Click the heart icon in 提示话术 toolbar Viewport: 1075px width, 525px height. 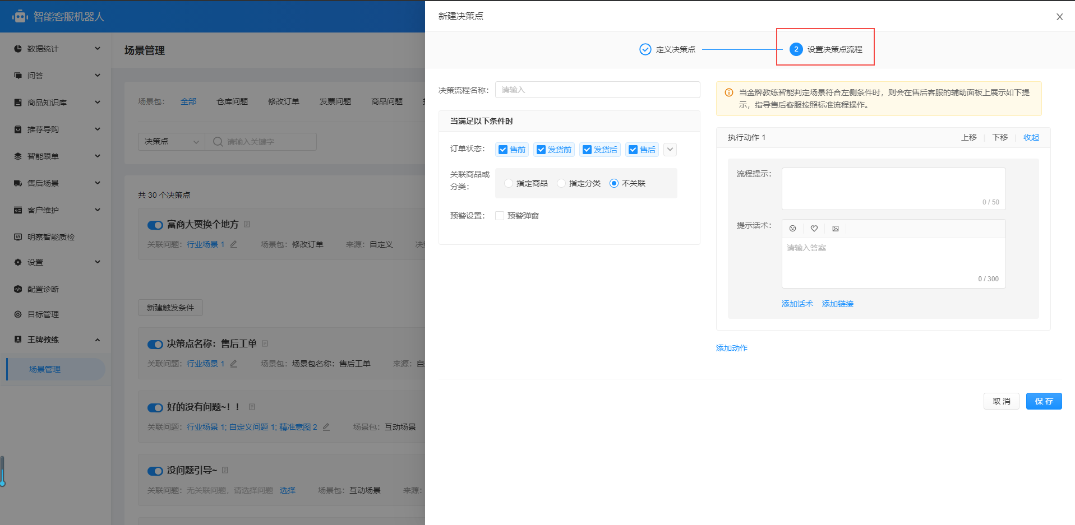[814, 229]
